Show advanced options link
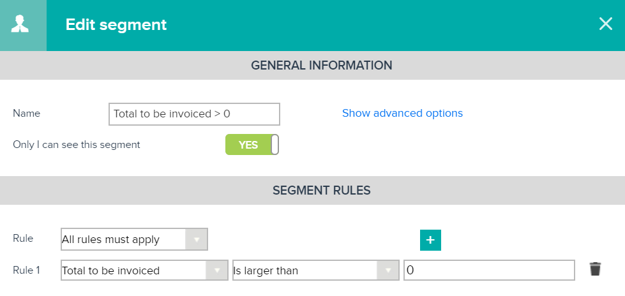The width and height of the screenshot is (625, 296). (x=402, y=113)
